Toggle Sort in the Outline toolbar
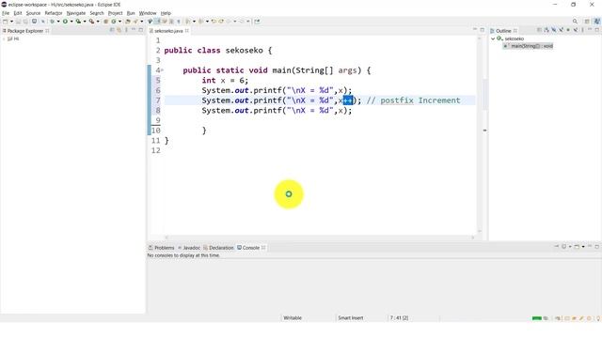 tap(547, 30)
